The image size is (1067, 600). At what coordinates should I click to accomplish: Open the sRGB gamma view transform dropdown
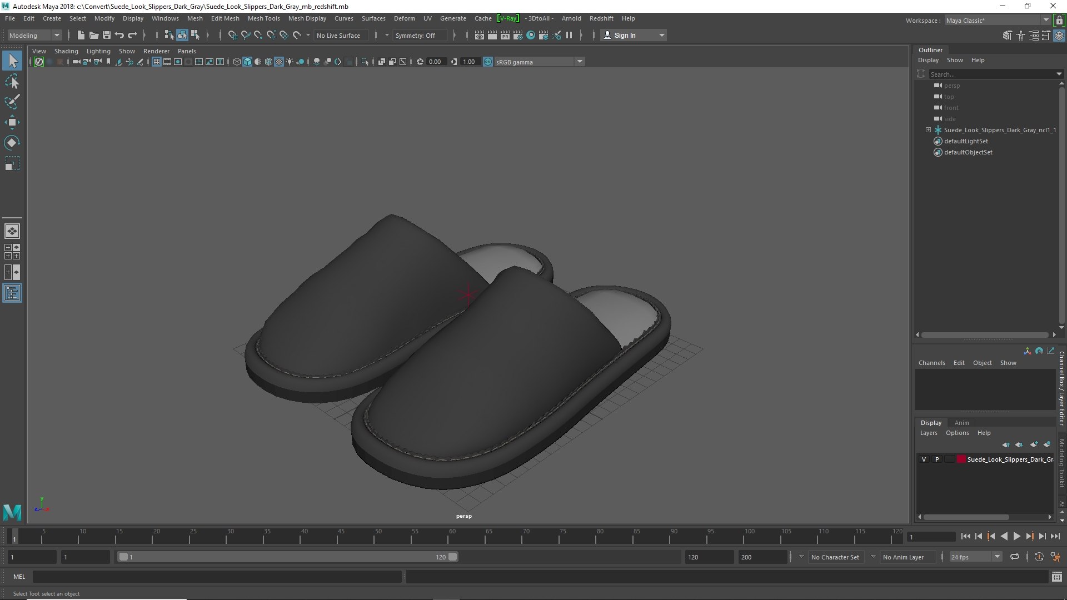coord(539,62)
